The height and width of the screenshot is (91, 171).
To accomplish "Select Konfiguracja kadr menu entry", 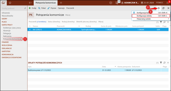I will coord(151,13).
